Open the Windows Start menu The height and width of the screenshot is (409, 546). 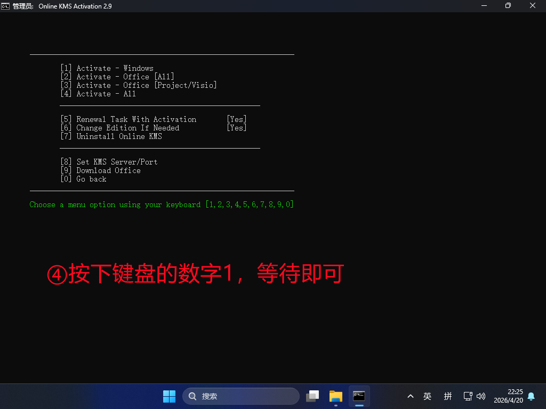(169, 396)
